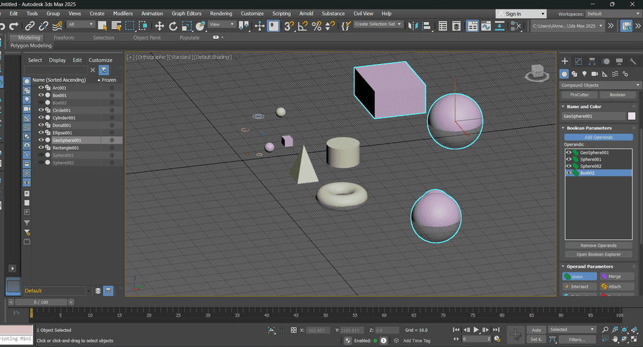The width and height of the screenshot is (643, 347).
Task: Open the reference coordinate View dropdown
Action: click(222, 24)
